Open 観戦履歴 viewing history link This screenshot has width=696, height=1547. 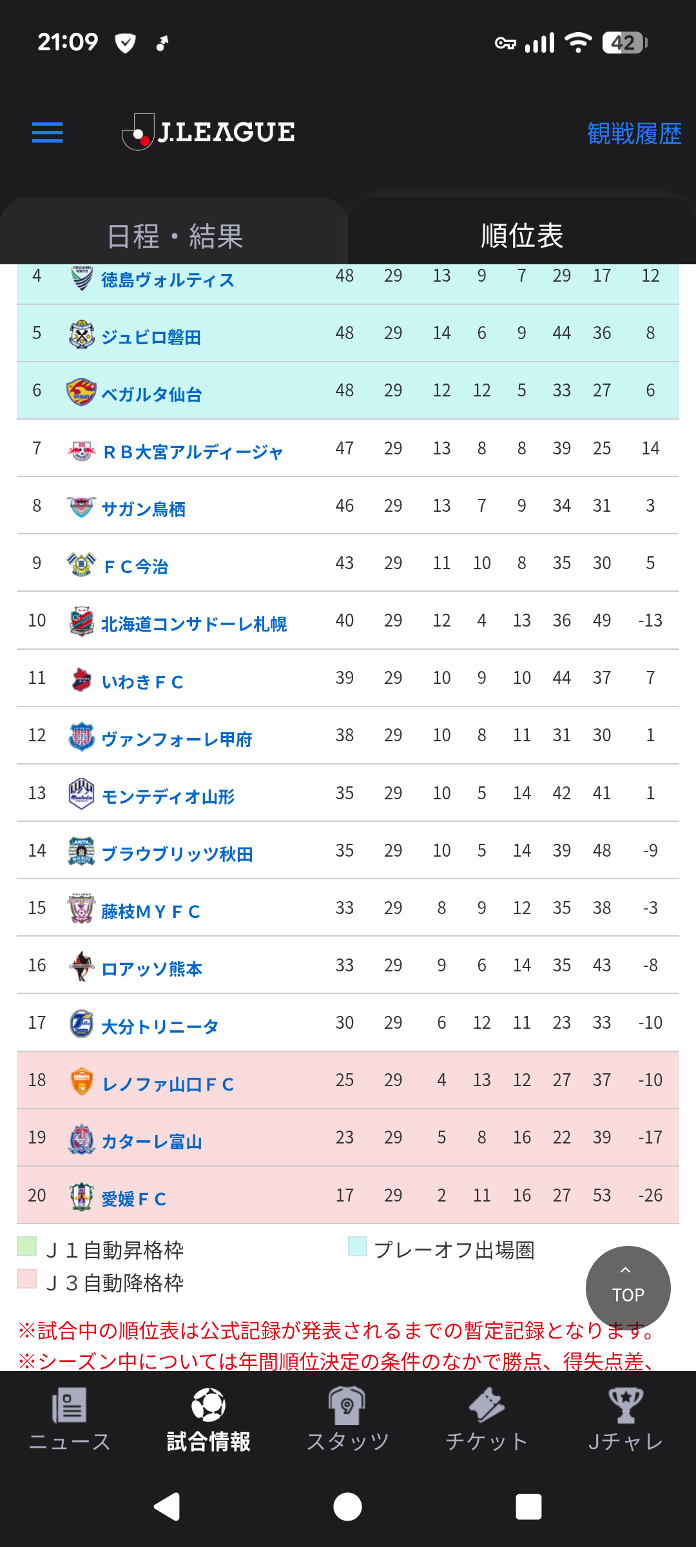pyautogui.click(x=634, y=133)
